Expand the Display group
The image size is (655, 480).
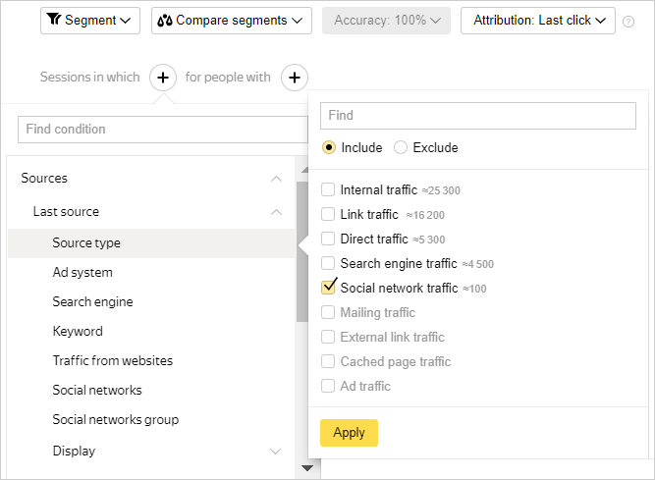(276, 452)
